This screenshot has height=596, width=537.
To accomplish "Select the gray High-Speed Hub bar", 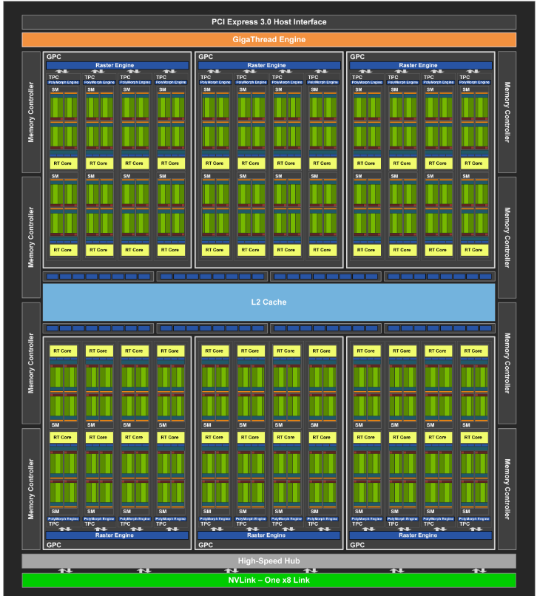I will click(x=268, y=561).
